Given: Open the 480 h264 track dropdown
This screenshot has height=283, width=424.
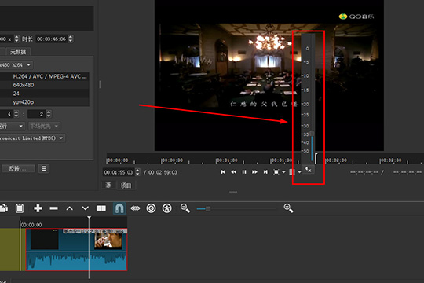Looking at the screenshot, I should pos(16,65).
